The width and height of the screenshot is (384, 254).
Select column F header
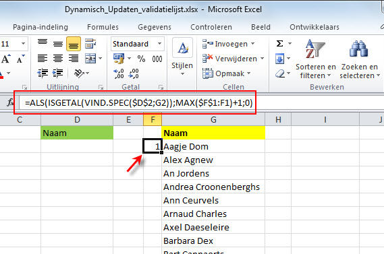pyautogui.click(x=153, y=120)
